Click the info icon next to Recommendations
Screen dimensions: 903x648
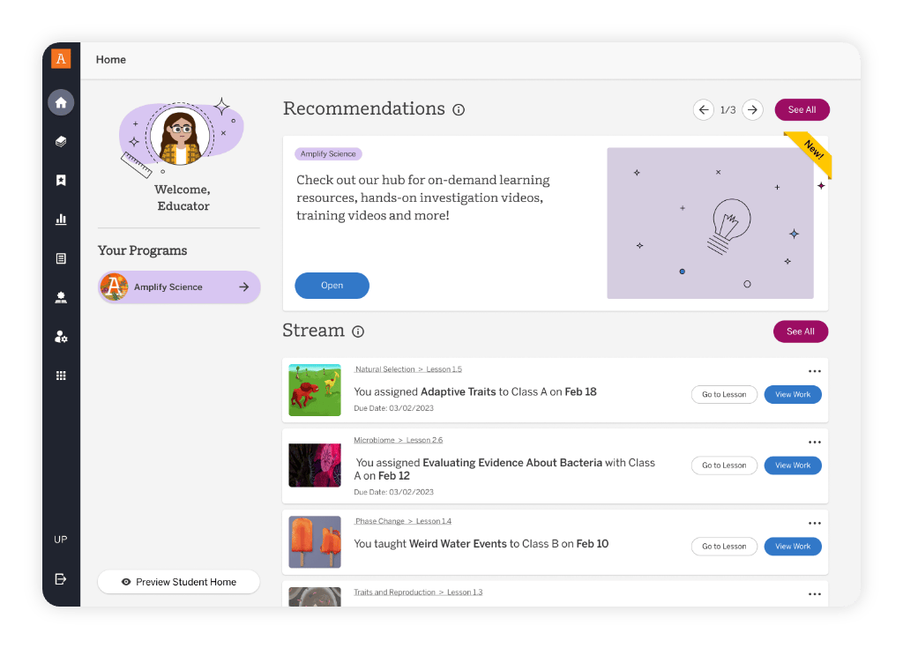459,110
